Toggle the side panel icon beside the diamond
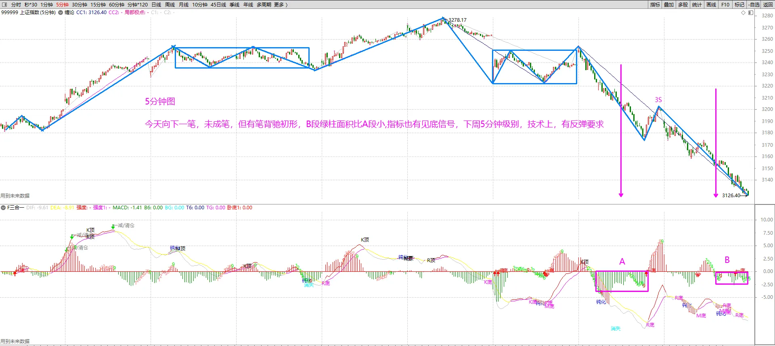This screenshot has height=346, width=775. tap(750, 13)
